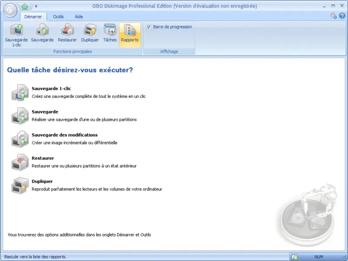Open the Aide tab
Image resolution: width=348 pixels, height=261 pixels.
pos(79,17)
